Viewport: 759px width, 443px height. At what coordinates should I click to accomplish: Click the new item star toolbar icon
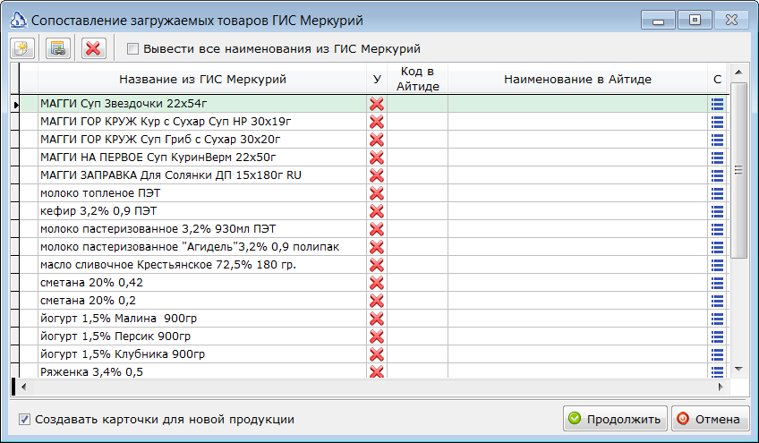[x=22, y=48]
